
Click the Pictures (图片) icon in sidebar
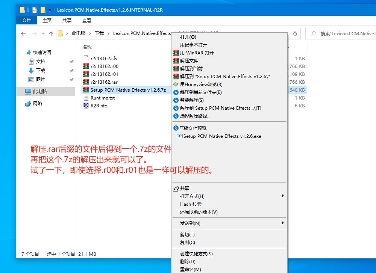(x=31, y=80)
